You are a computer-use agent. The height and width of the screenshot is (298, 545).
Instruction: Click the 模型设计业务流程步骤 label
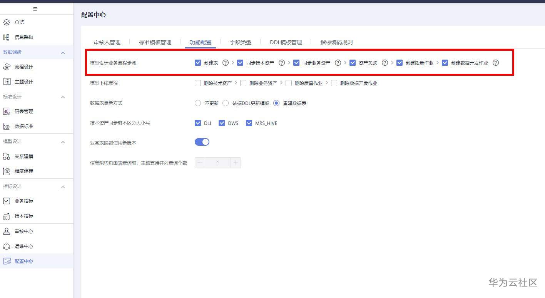point(113,63)
